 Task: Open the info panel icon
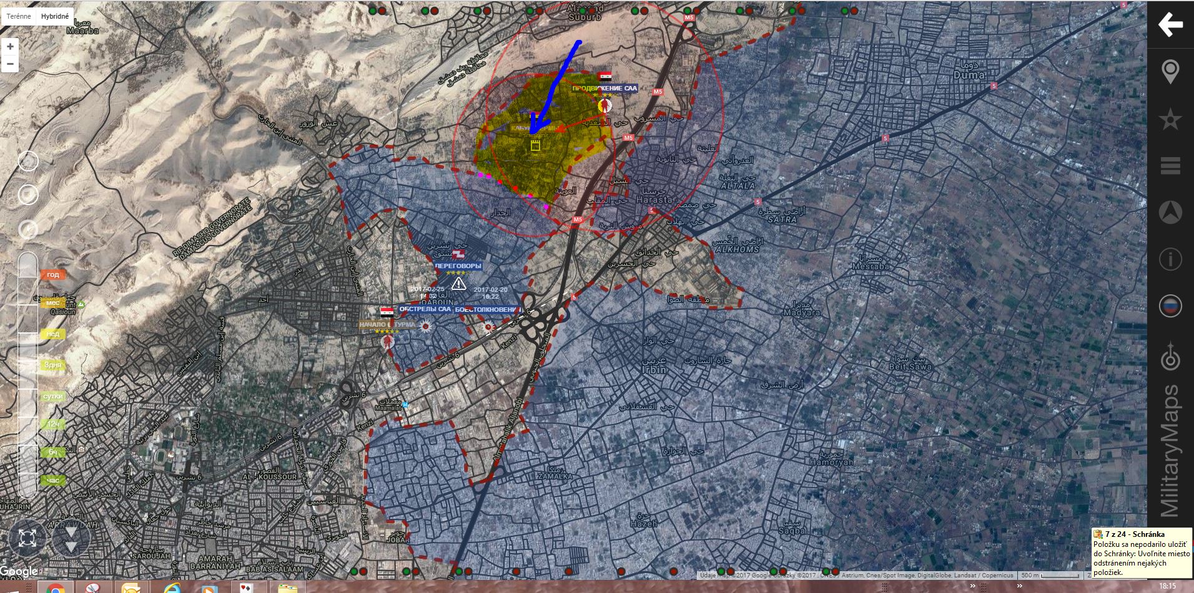[x=1170, y=259]
